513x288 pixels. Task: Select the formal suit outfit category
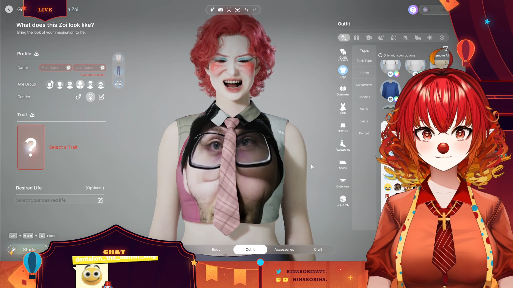click(356, 38)
